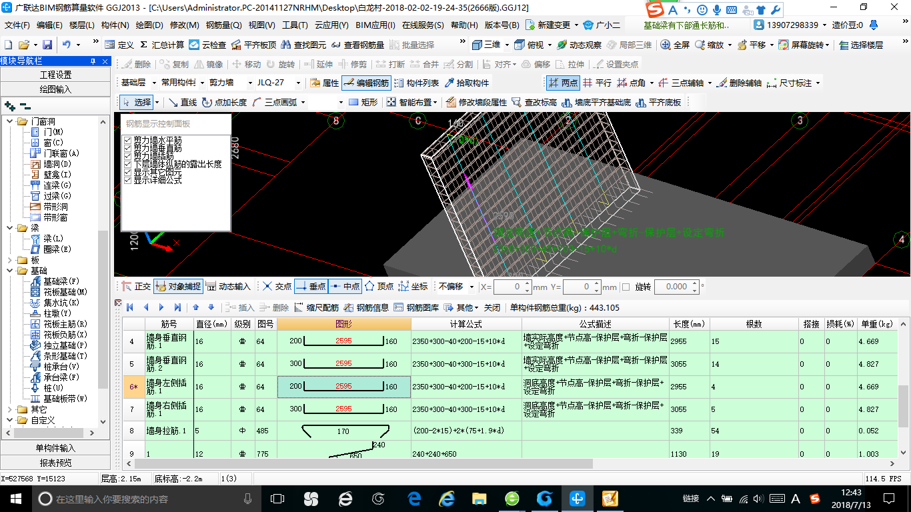Click 删除辅轴 delete auxiliary axis

tap(739, 83)
